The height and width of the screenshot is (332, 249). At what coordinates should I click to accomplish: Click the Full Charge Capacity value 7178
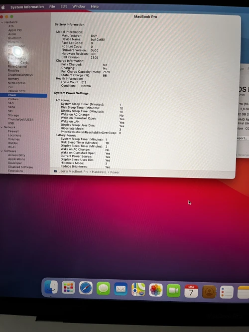[x=106, y=72]
